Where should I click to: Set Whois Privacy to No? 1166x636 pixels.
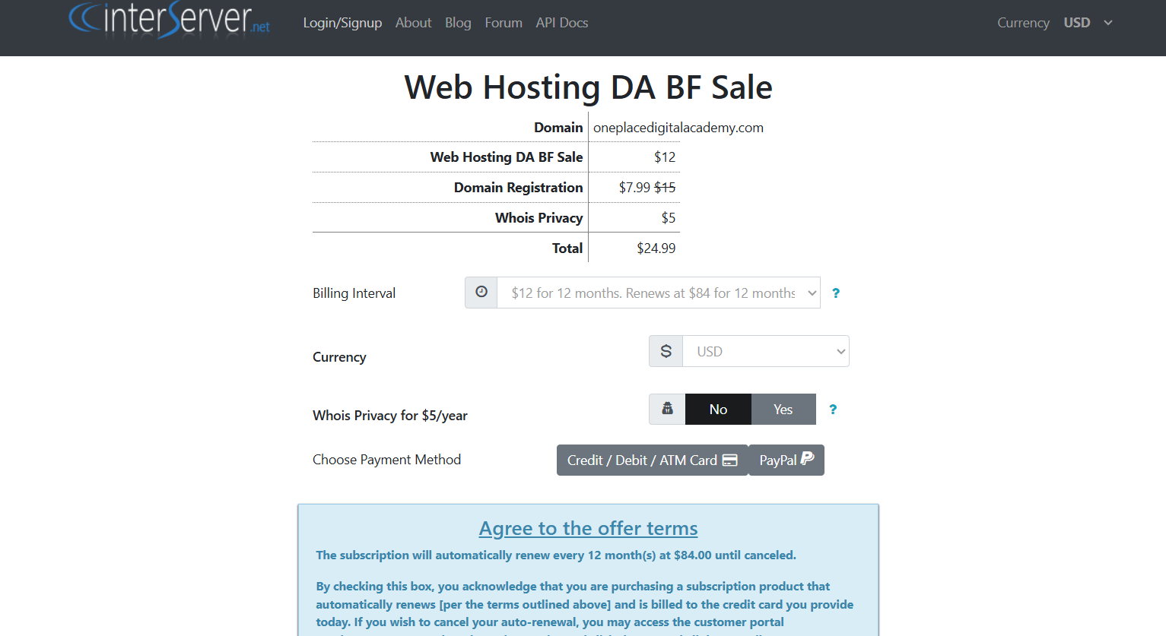click(x=718, y=410)
